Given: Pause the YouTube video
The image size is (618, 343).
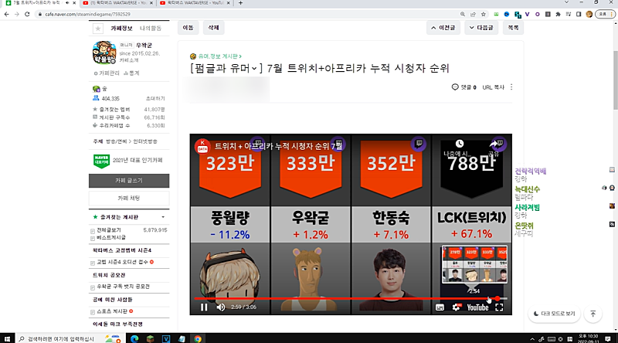Looking at the screenshot, I should 204,307.
